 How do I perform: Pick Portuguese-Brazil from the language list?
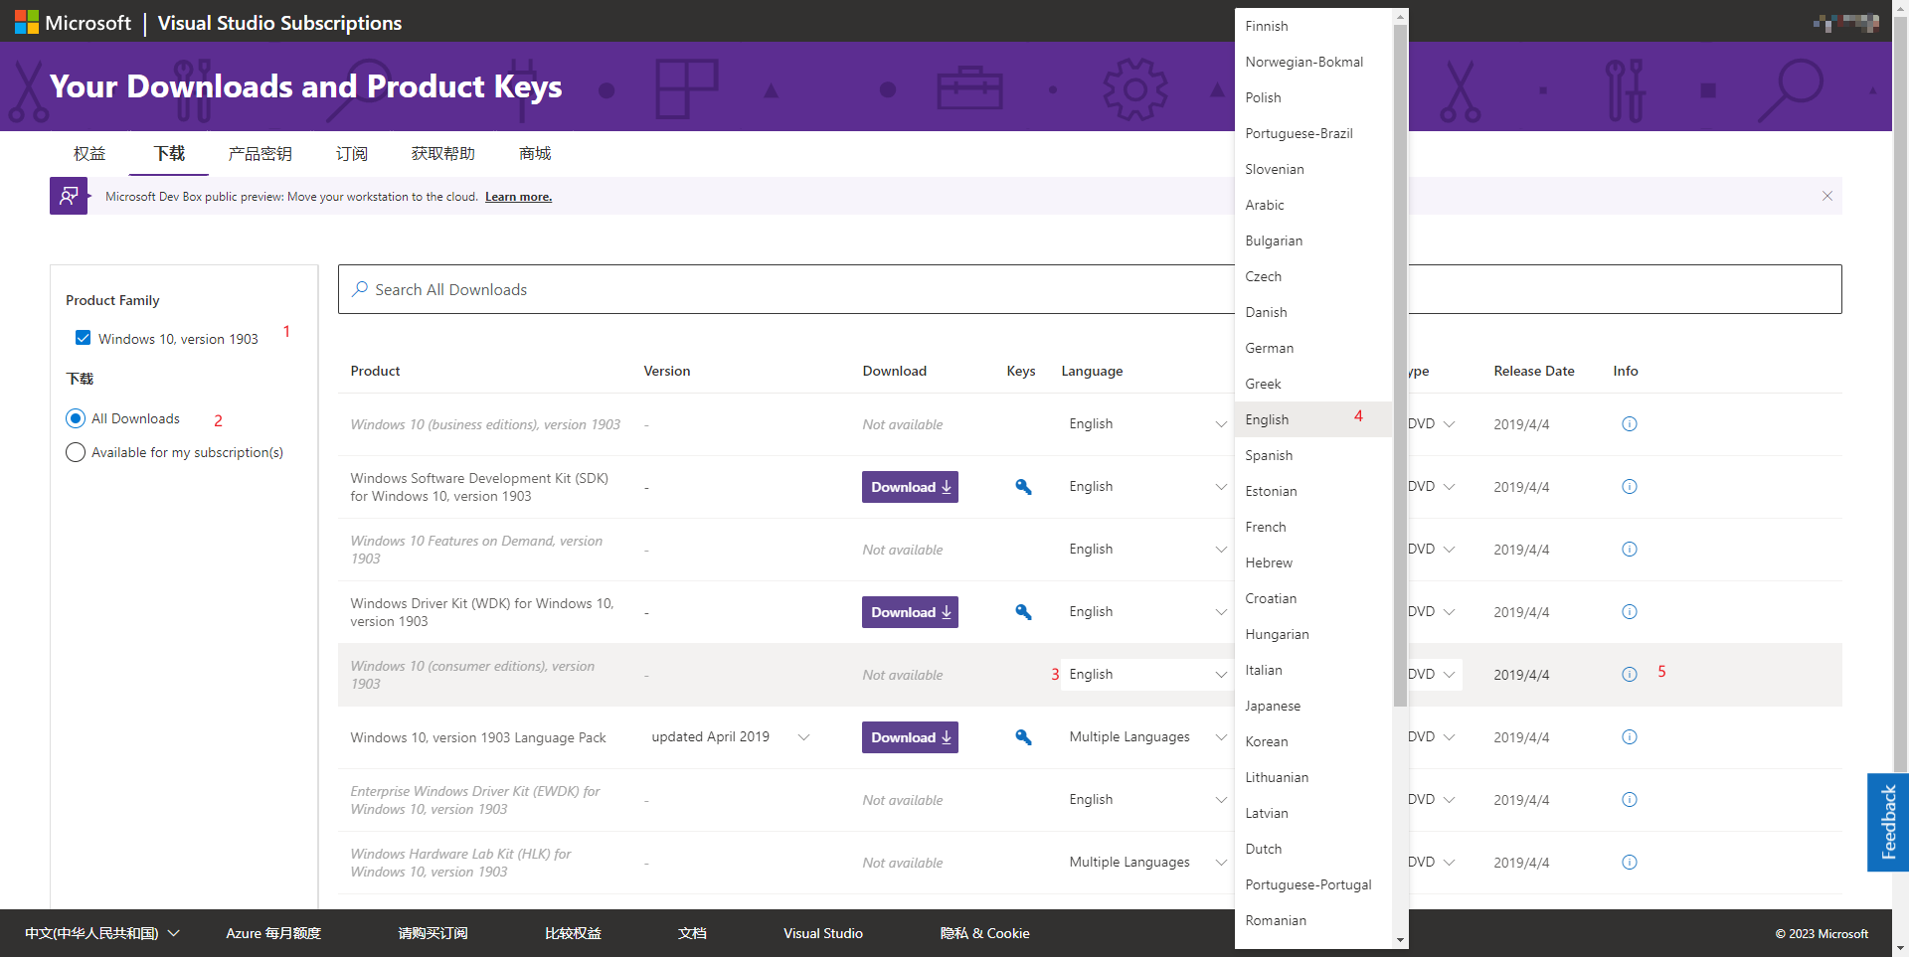1312,133
